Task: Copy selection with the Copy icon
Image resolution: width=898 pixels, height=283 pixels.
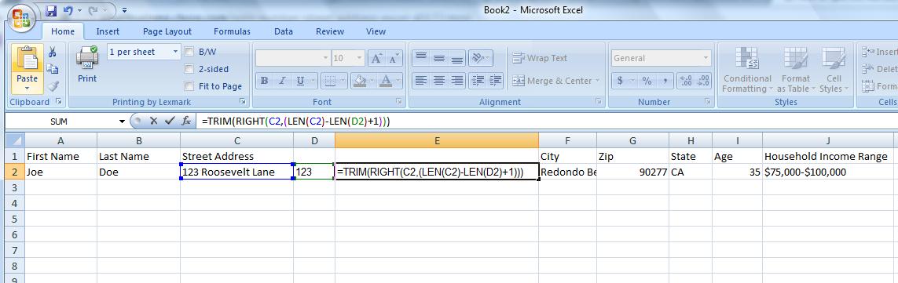Action: pyautogui.click(x=52, y=69)
